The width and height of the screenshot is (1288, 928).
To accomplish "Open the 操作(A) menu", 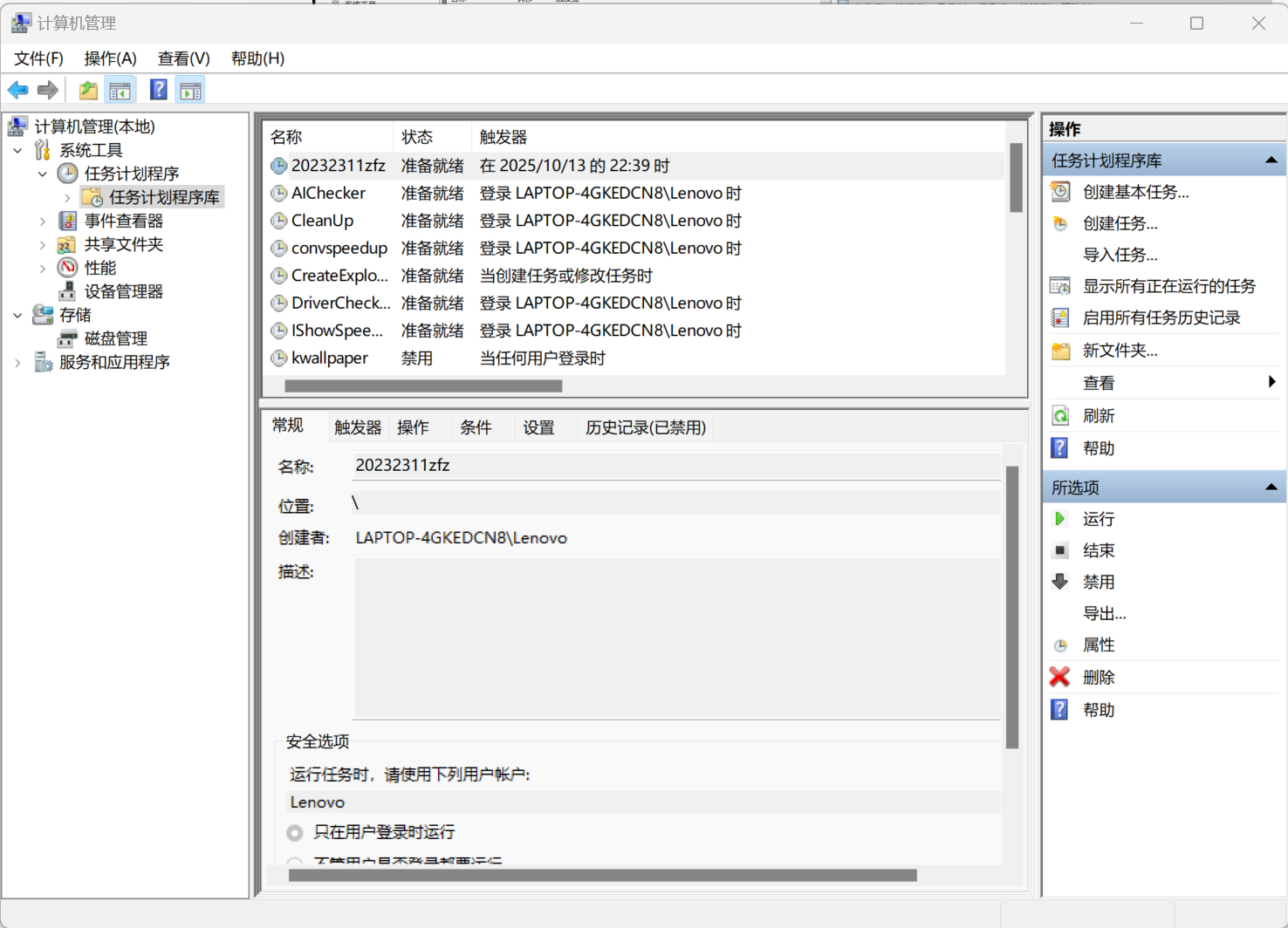I will pyautogui.click(x=110, y=58).
